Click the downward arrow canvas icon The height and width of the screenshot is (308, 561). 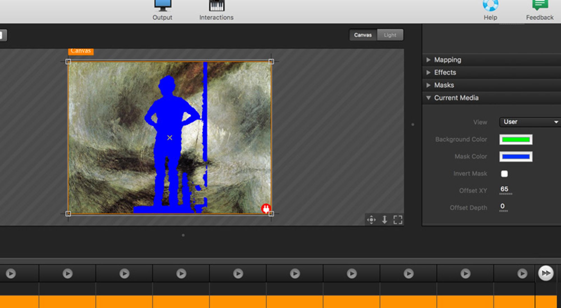385,220
